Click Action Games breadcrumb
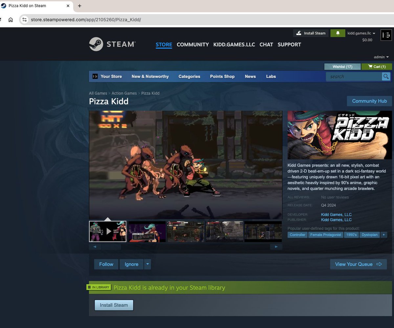This screenshot has height=328, width=394. [124, 93]
